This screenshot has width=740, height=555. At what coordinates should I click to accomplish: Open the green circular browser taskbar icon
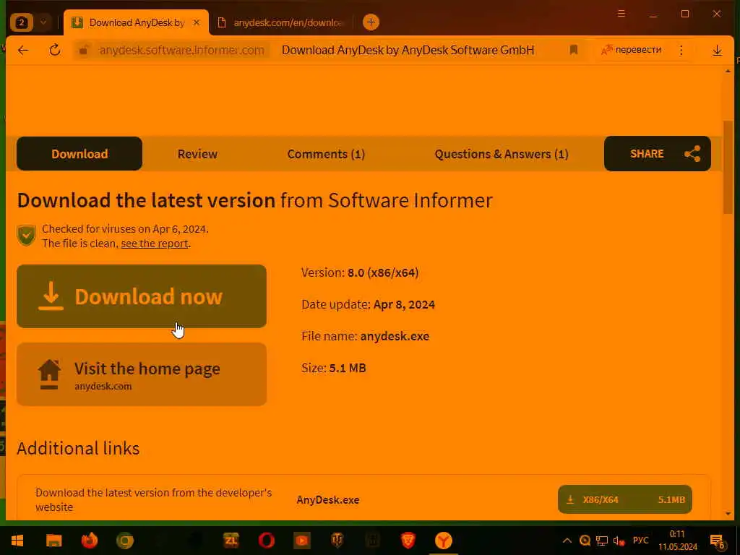pyautogui.click(x=124, y=541)
